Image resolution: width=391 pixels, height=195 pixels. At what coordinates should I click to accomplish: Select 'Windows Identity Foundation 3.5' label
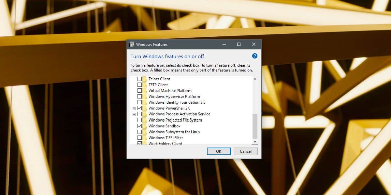tap(177, 102)
